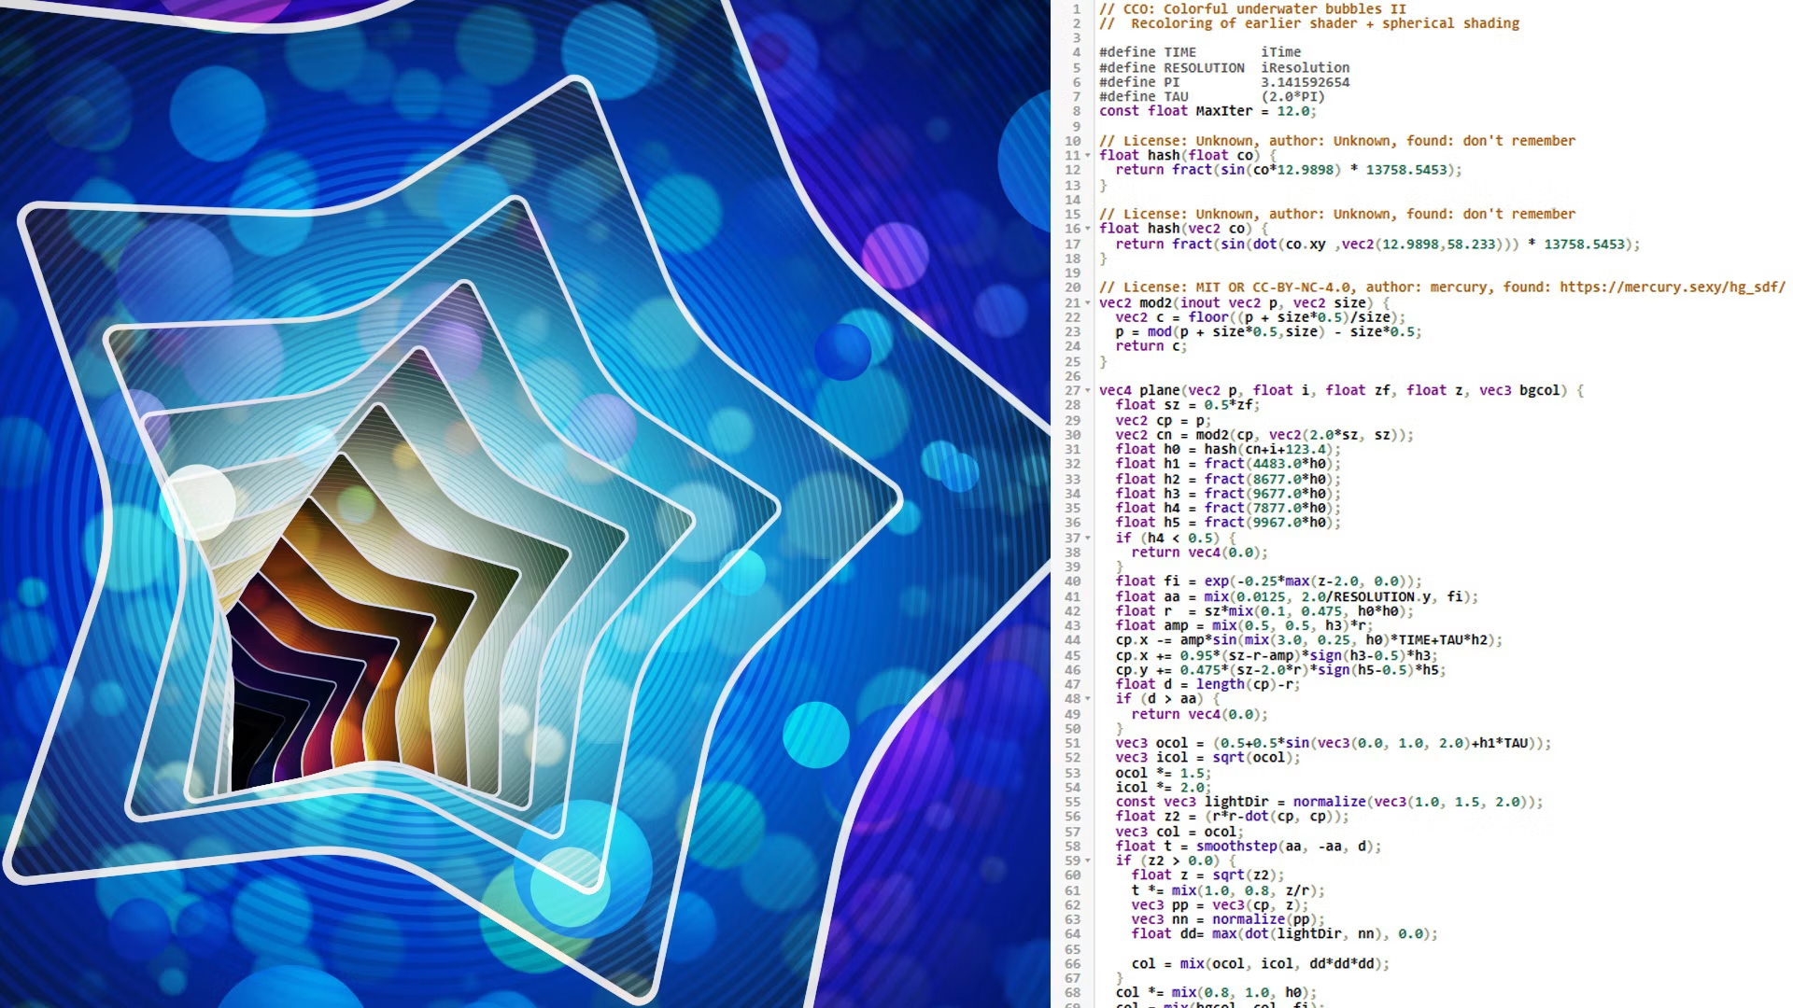Click the 'float t = smoothstep(aa, -aa, d);' line
The image size is (1793, 1008).
[1249, 847]
